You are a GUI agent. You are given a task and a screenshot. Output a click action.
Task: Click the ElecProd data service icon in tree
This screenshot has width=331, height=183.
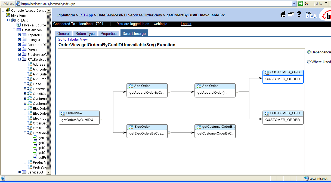click(30, 118)
